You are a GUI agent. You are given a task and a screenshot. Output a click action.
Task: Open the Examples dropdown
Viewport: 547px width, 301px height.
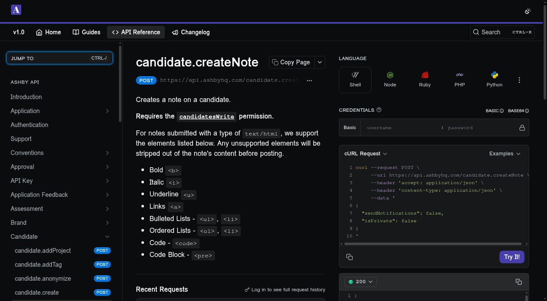click(x=505, y=154)
